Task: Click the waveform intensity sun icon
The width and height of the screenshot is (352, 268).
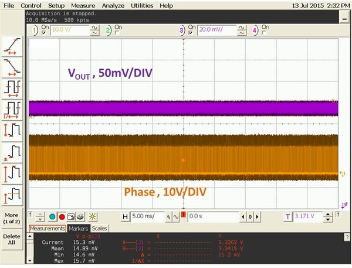Action: (x=92, y=217)
